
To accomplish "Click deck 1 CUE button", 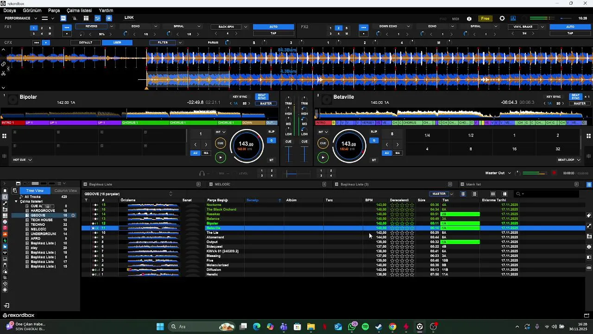I will 221,143.
